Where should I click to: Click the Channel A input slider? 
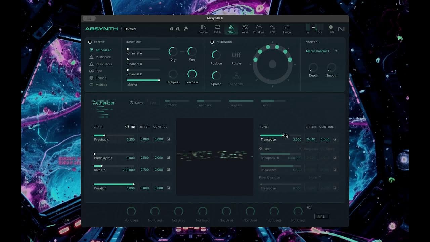point(143,49)
